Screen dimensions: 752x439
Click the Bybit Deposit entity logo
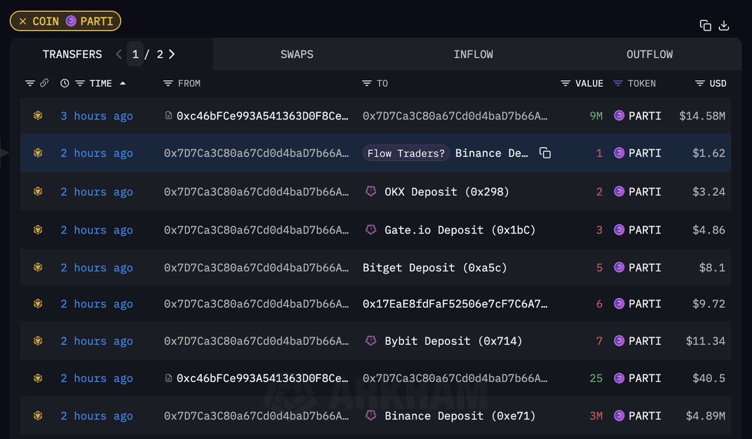(371, 341)
